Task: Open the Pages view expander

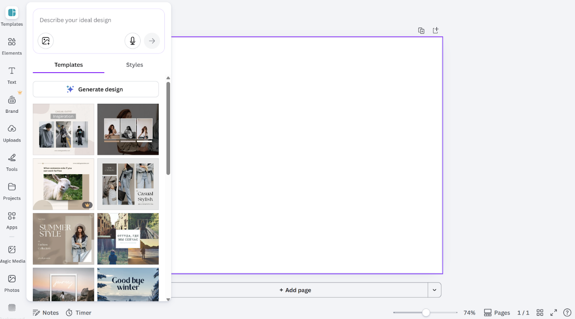Action: pos(497,313)
